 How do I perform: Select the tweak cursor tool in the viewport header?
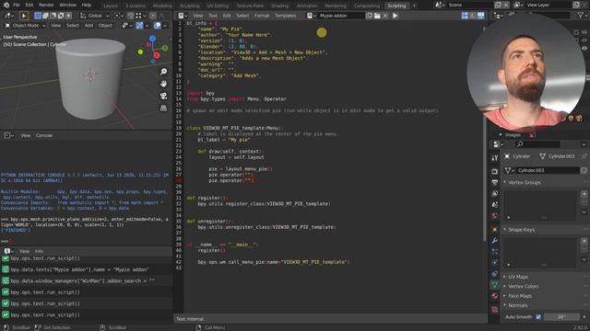pos(23,16)
